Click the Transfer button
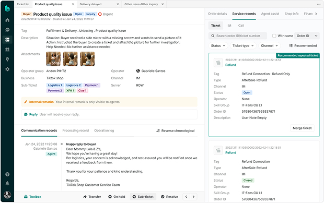 click(x=92, y=197)
